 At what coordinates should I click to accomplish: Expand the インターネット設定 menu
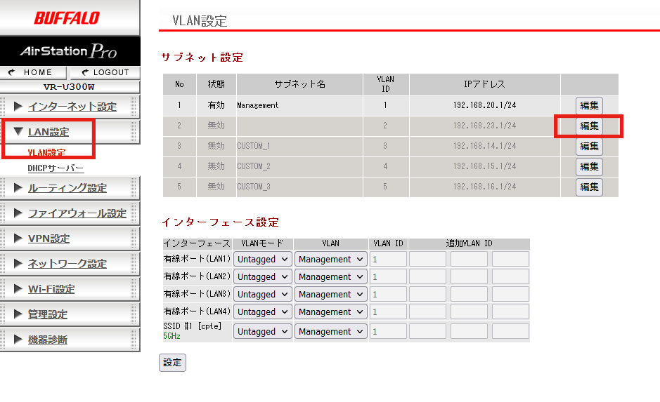[x=72, y=107]
